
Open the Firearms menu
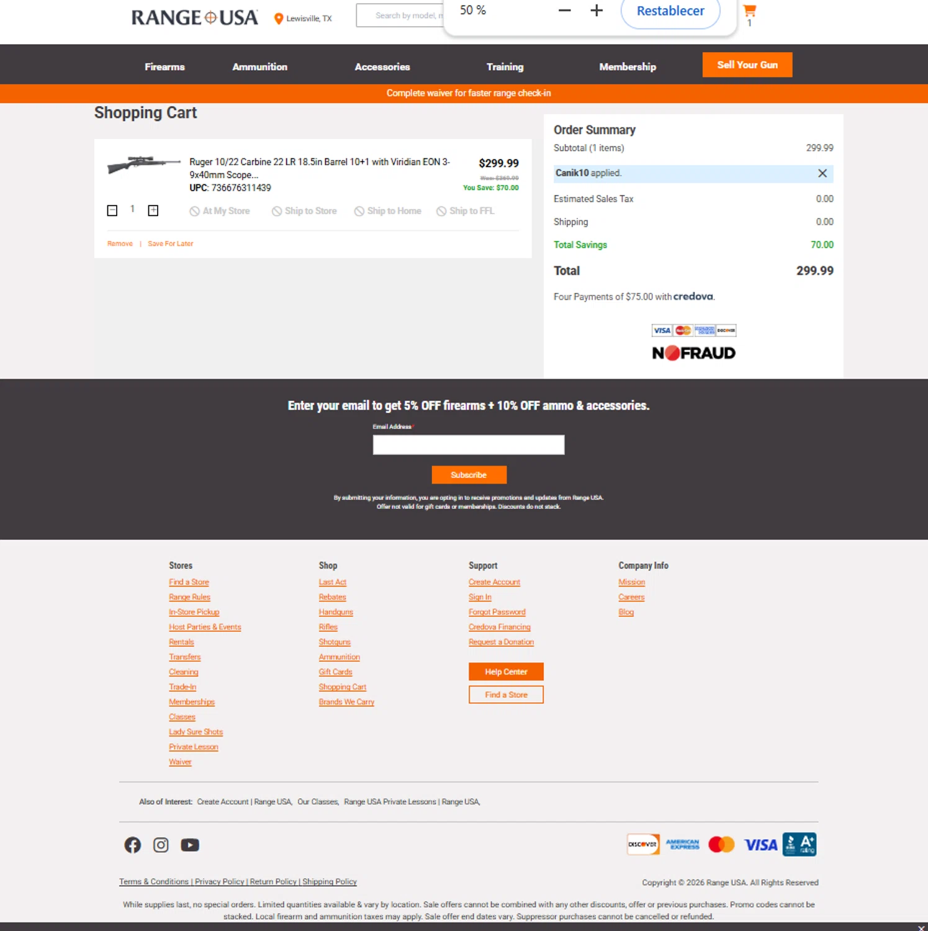point(164,66)
